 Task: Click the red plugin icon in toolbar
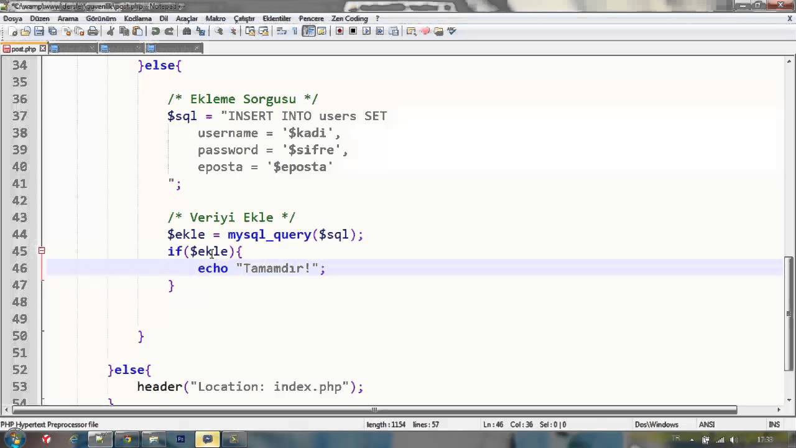pyautogui.click(x=425, y=31)
